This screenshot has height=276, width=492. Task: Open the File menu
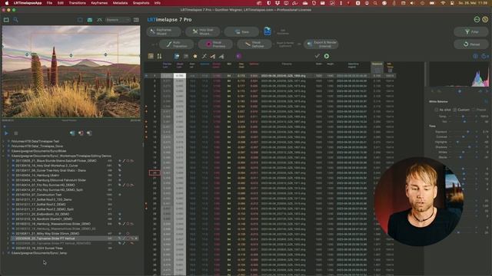tap(49, 3)
